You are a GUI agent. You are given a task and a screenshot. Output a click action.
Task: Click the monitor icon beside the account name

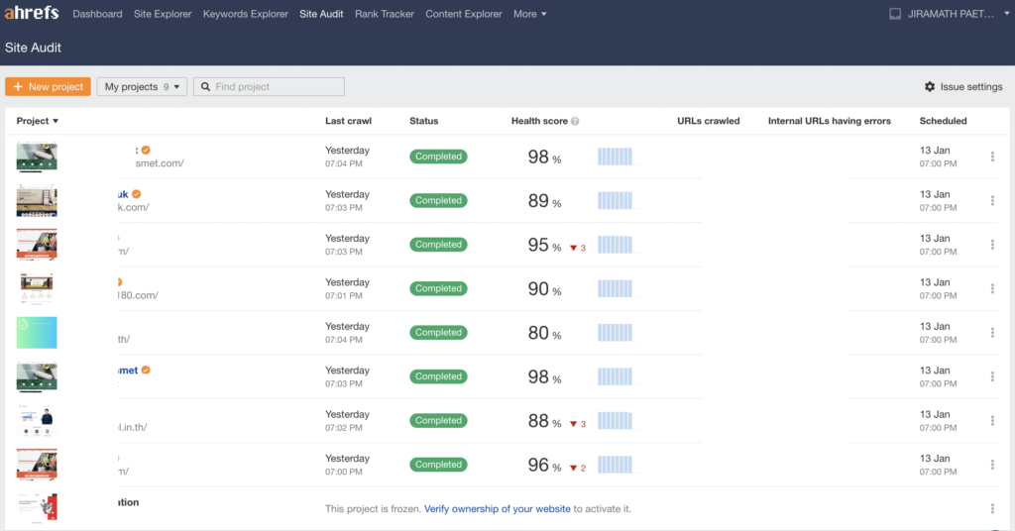(895, 14)
